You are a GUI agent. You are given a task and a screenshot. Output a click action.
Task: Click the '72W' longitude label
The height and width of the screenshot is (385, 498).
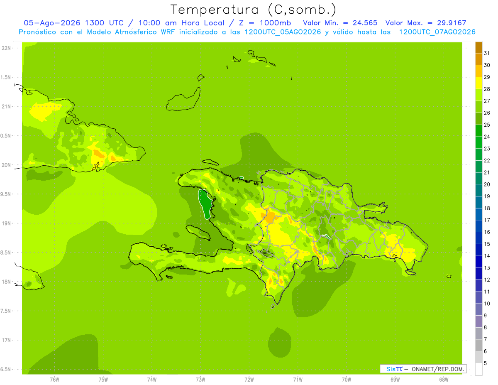point(249,380)
